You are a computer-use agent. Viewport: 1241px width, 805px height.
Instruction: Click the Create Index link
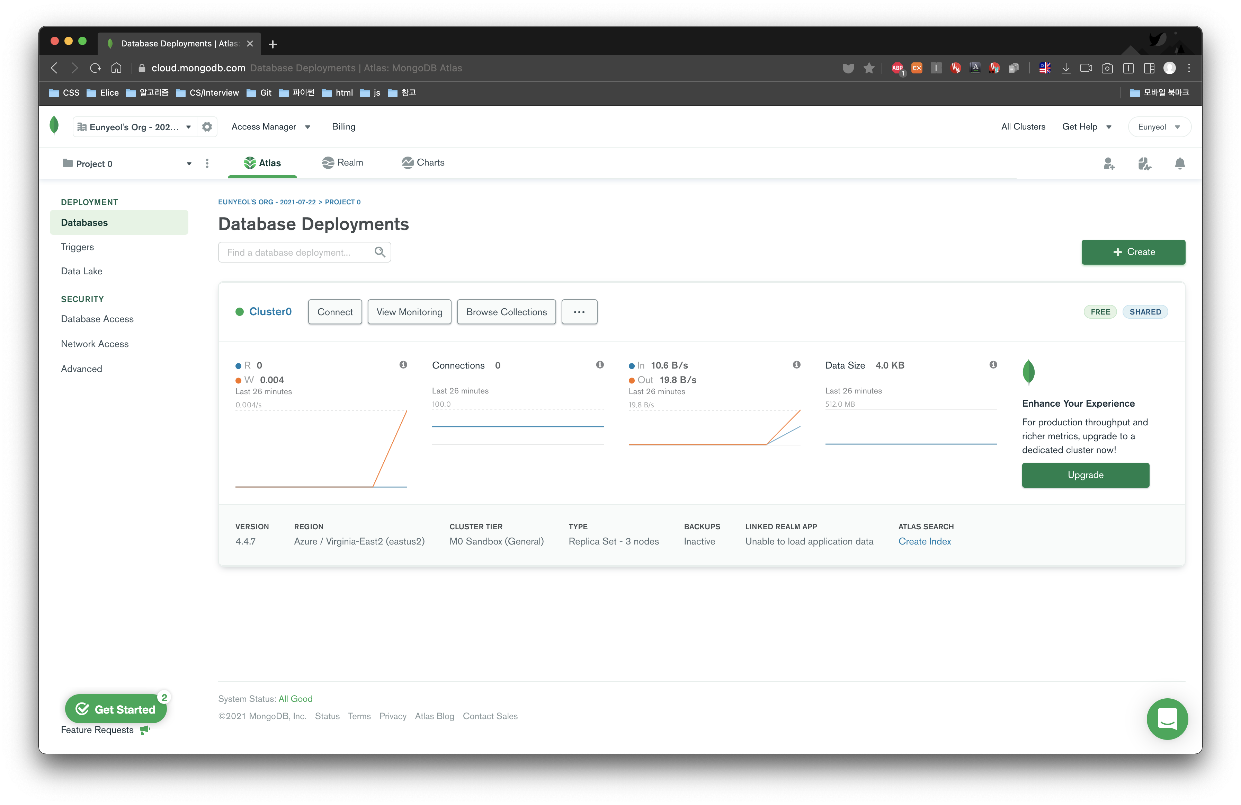click(x=925, y=541)
